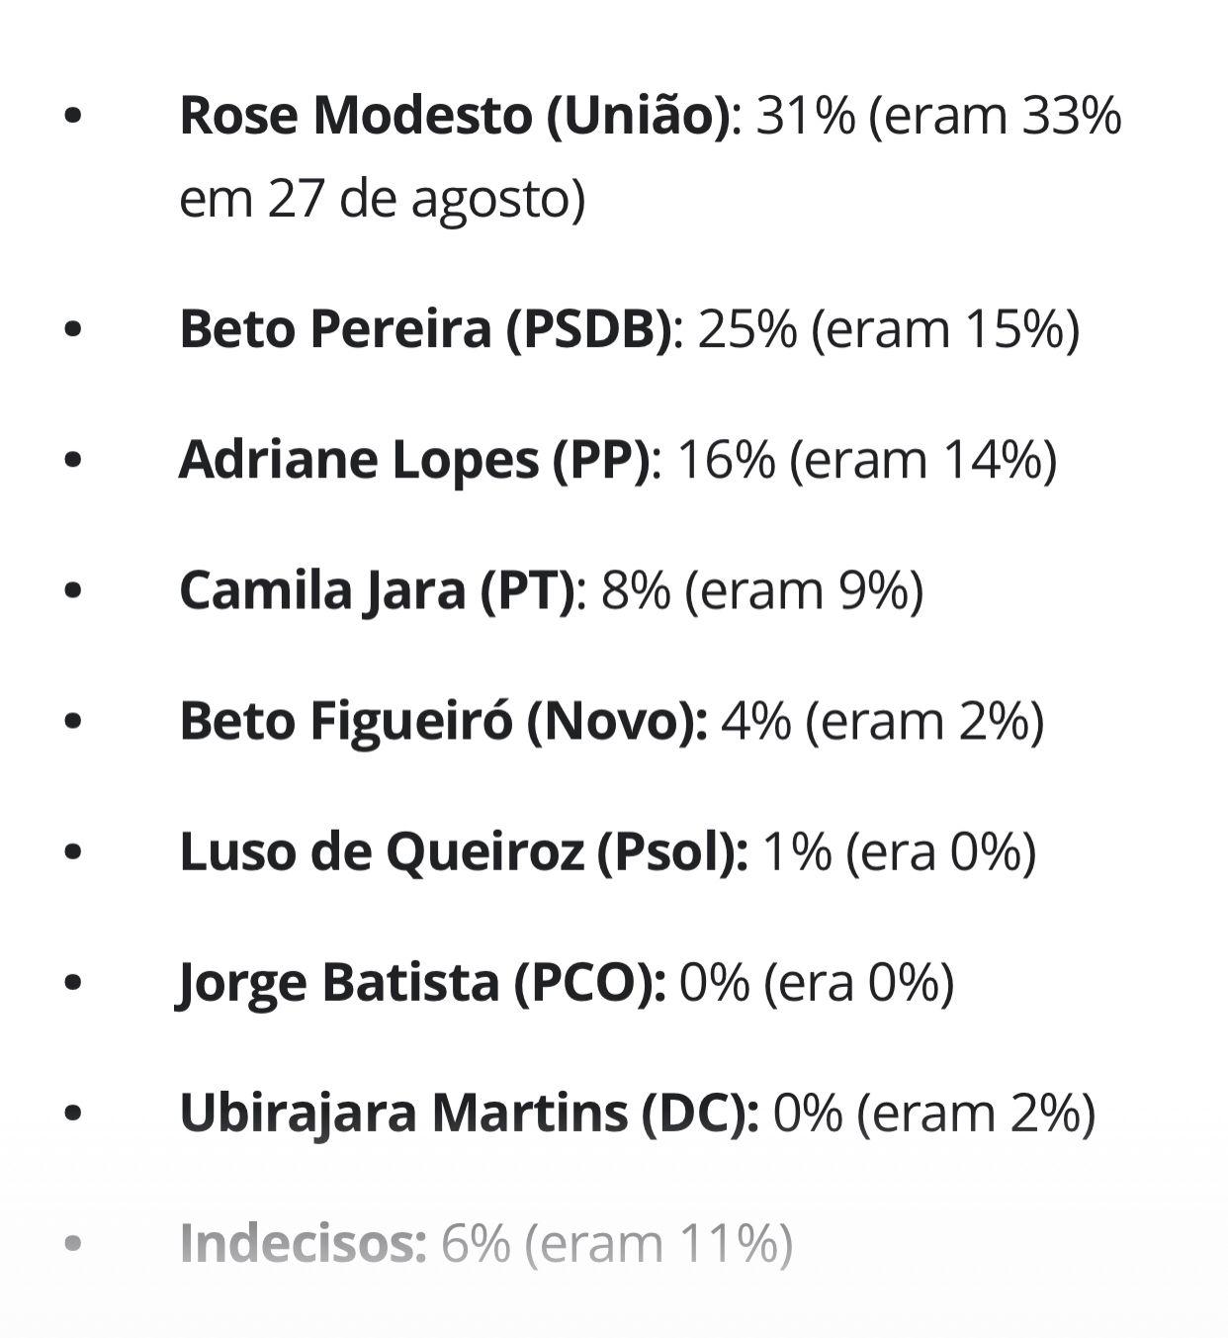Screen dimensions: 1228x1338
Task: Click the name Jorge Batista (PCO)
Action: click(x=421, y=982)
